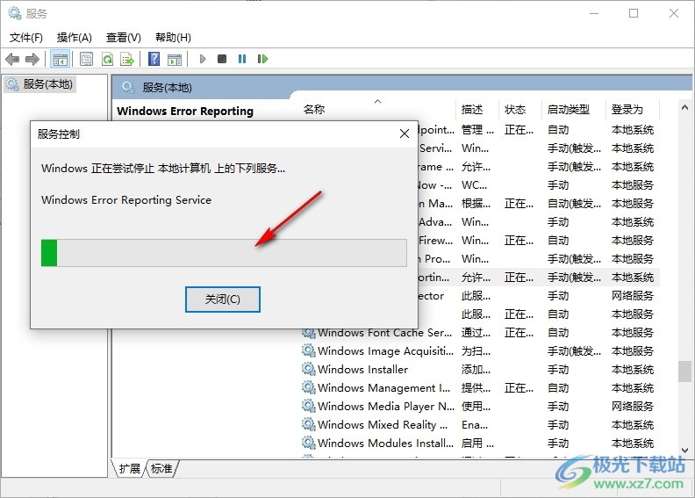The image size is (695, 498).
Task: Click the gear icon beside Windows Management Instrumentation
Action: click(x=309, y=387)
